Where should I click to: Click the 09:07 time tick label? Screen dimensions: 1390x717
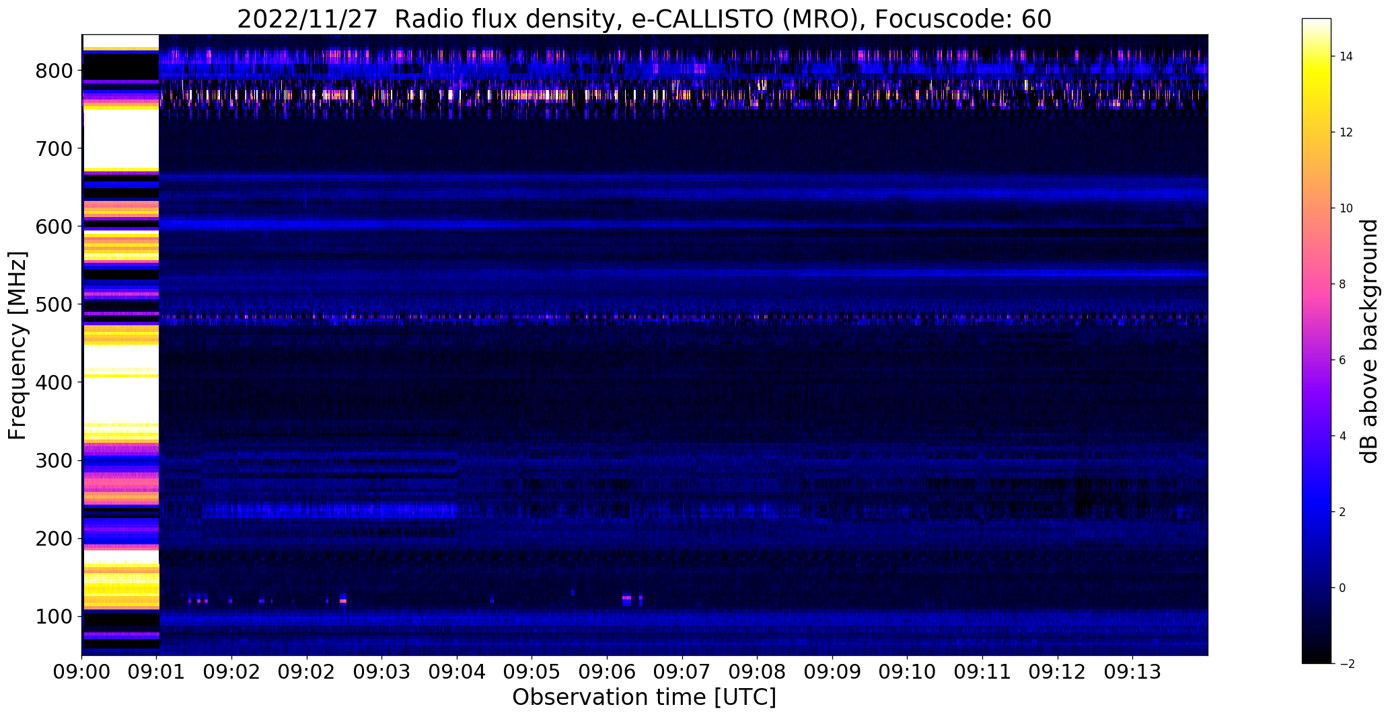682,672
